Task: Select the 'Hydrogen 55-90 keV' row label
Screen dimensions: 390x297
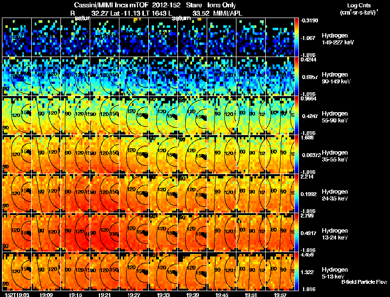Action: coord(335,117)
